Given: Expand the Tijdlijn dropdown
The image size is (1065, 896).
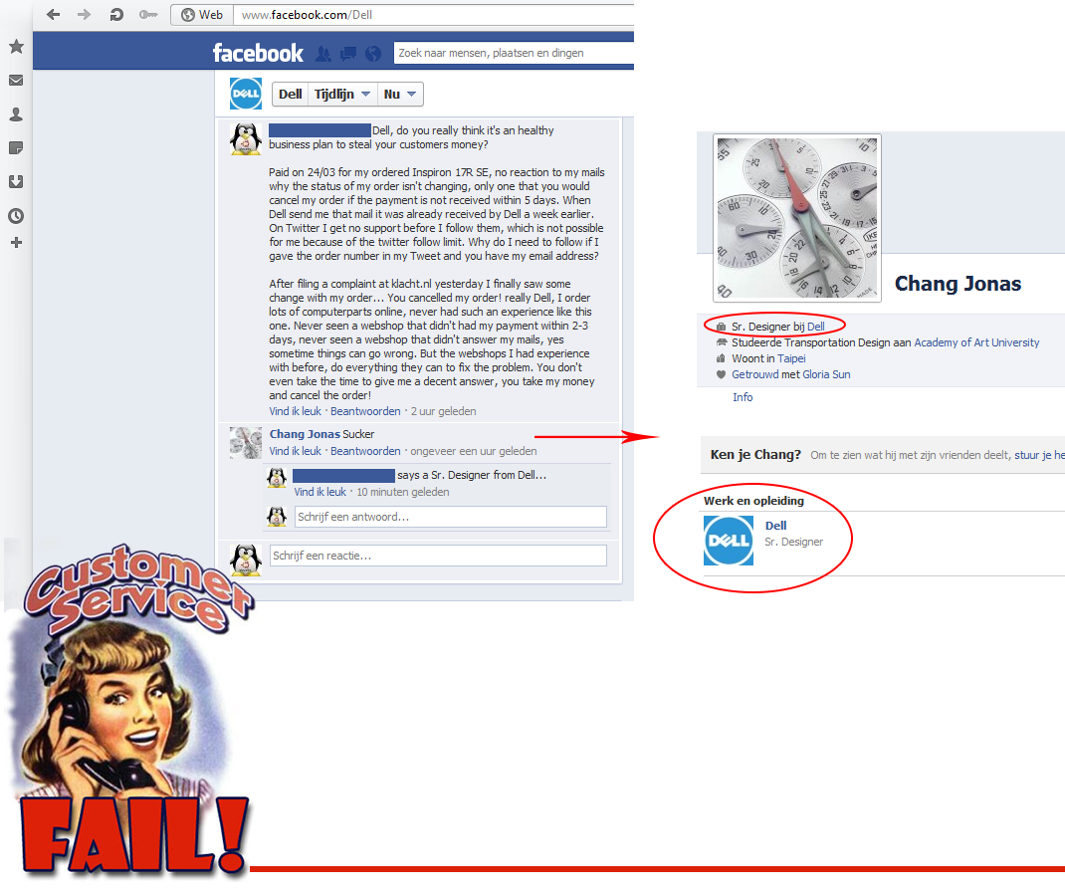Looking at the screenshot, I should click(x=342, y=95).
